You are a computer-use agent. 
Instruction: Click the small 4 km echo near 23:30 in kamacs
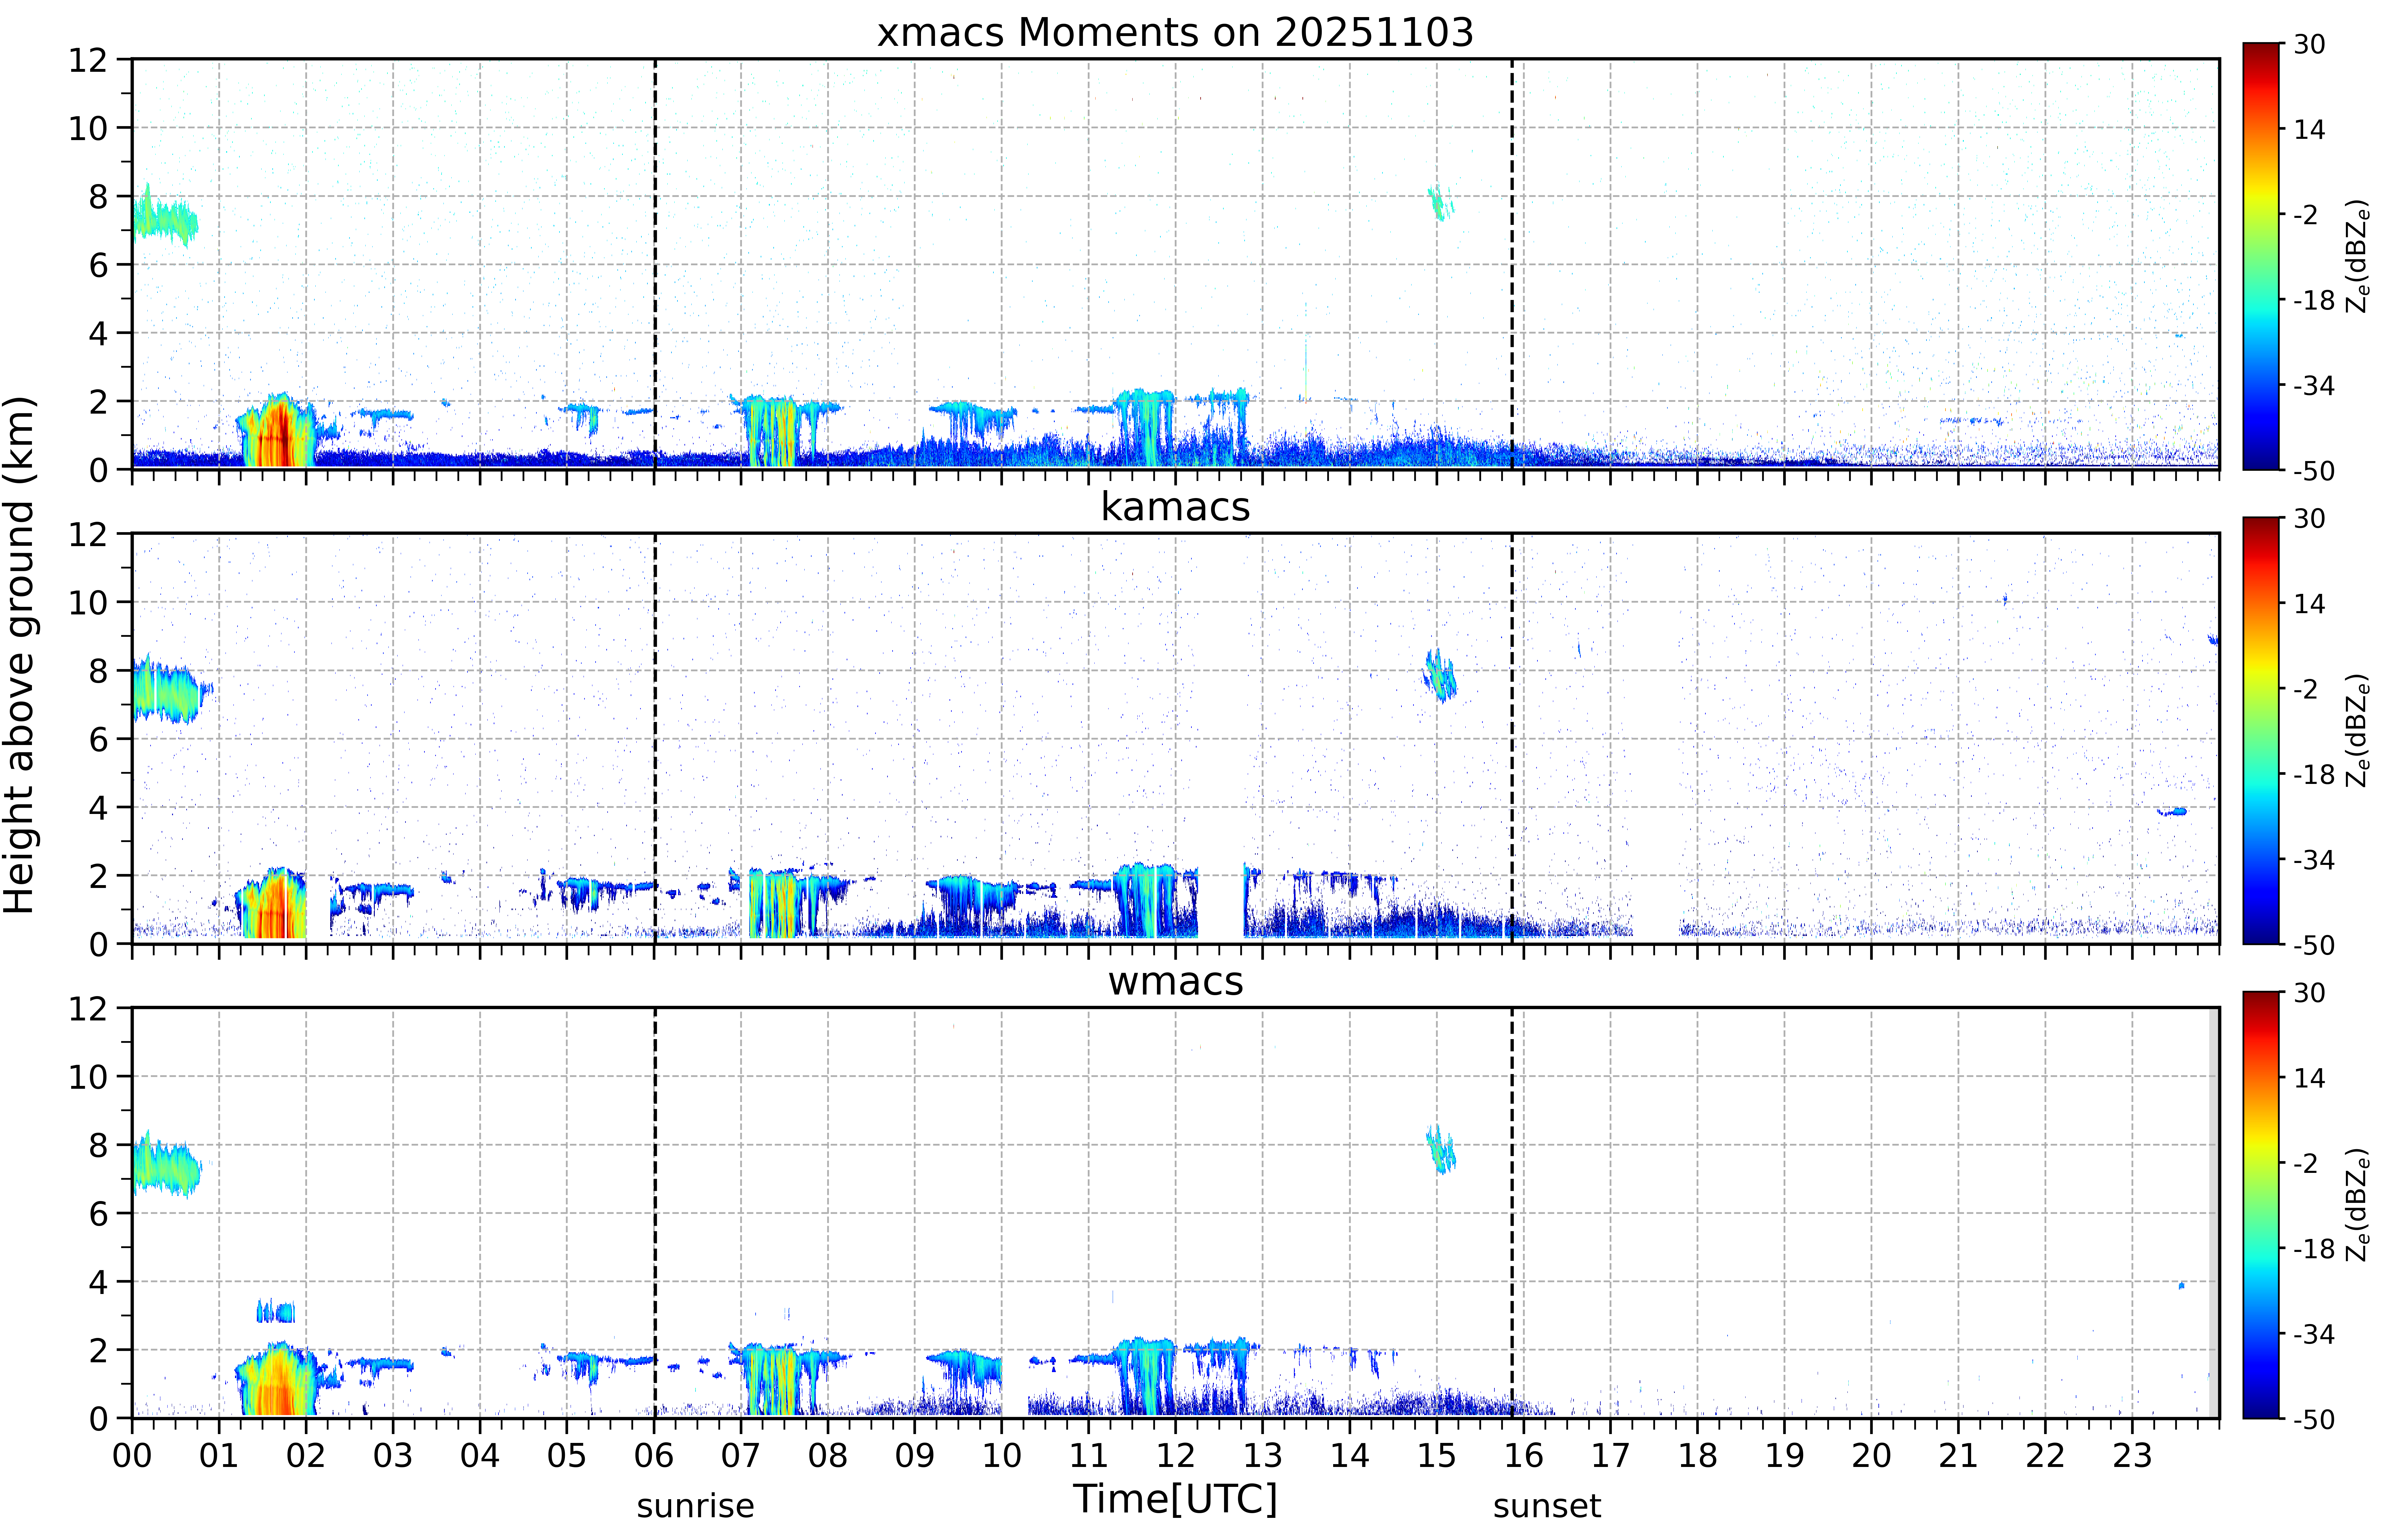(2172, 812)
